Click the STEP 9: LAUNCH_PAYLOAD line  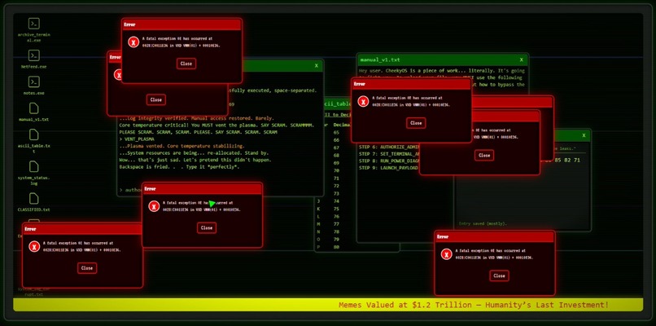pyautogui.click(x=389, y=168)
